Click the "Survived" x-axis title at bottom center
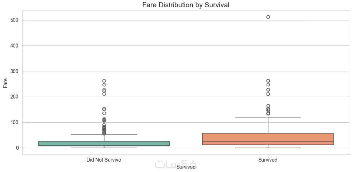 (x=186, y=167)
